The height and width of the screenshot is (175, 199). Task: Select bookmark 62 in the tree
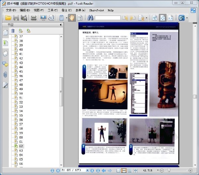(21, 146)
